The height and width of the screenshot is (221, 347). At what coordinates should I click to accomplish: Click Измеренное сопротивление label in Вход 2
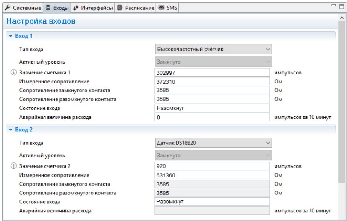54,175
